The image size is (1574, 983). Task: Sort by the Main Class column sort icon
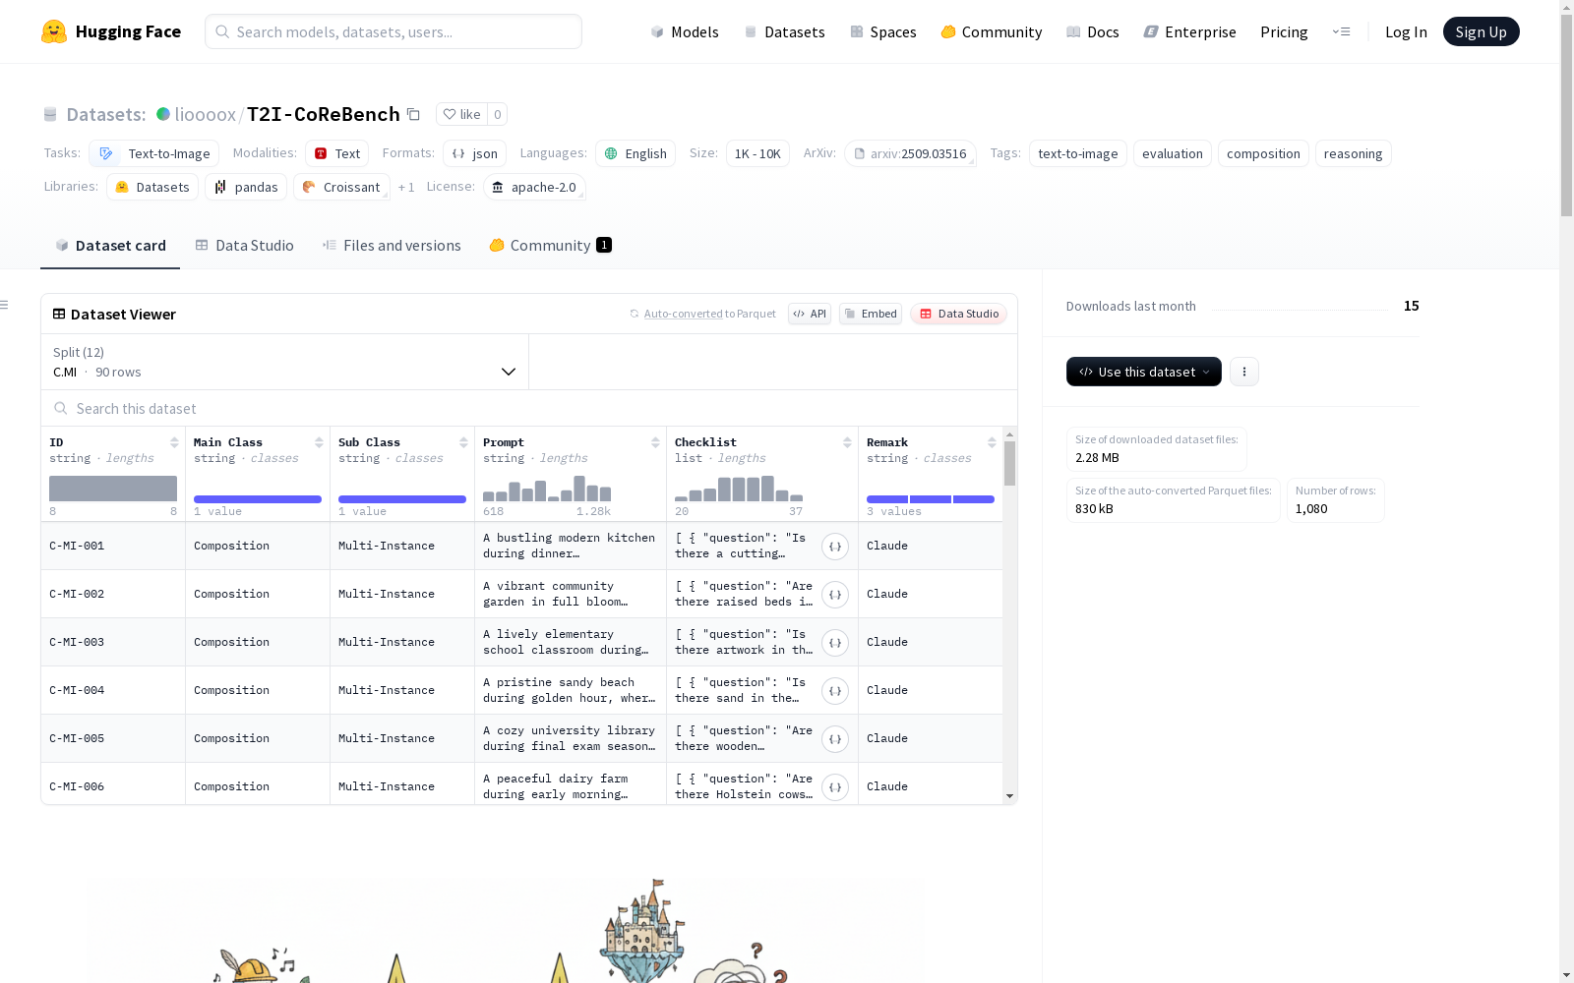tap(319, 442)
